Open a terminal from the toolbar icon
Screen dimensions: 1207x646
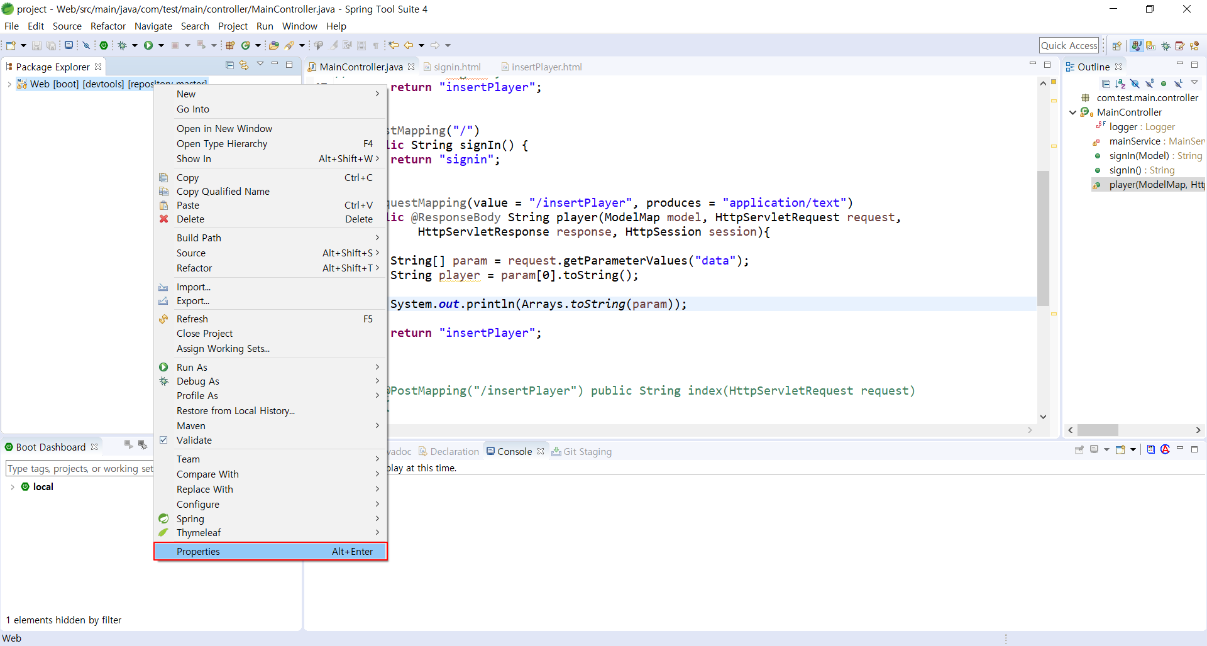pos(69,45)
